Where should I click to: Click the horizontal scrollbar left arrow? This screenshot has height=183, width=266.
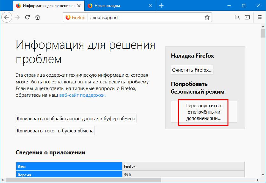tap(3, 180)
